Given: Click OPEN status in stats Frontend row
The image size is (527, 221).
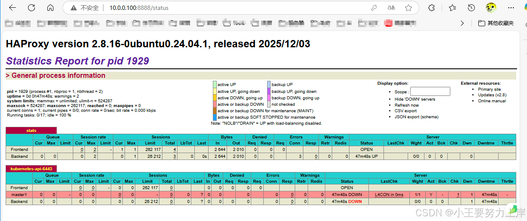Looking at the screenshot, I should [367, 150].
